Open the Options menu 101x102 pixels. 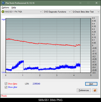coord(5,8)
